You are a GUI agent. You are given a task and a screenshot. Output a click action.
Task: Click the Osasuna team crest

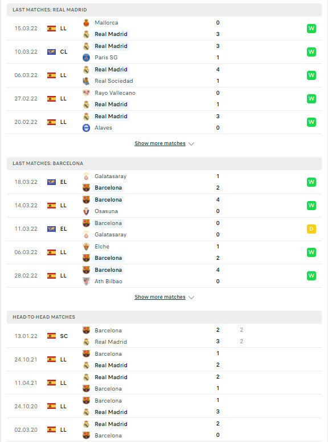(x=87, y=211)
